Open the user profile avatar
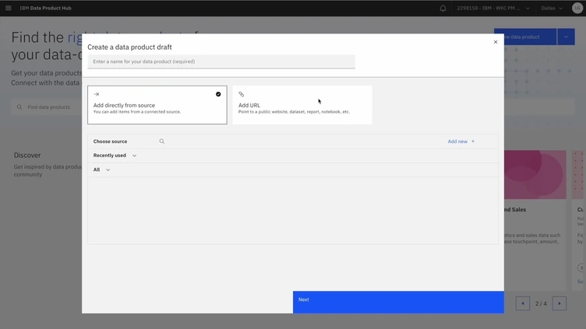 [x=577, y=9]
